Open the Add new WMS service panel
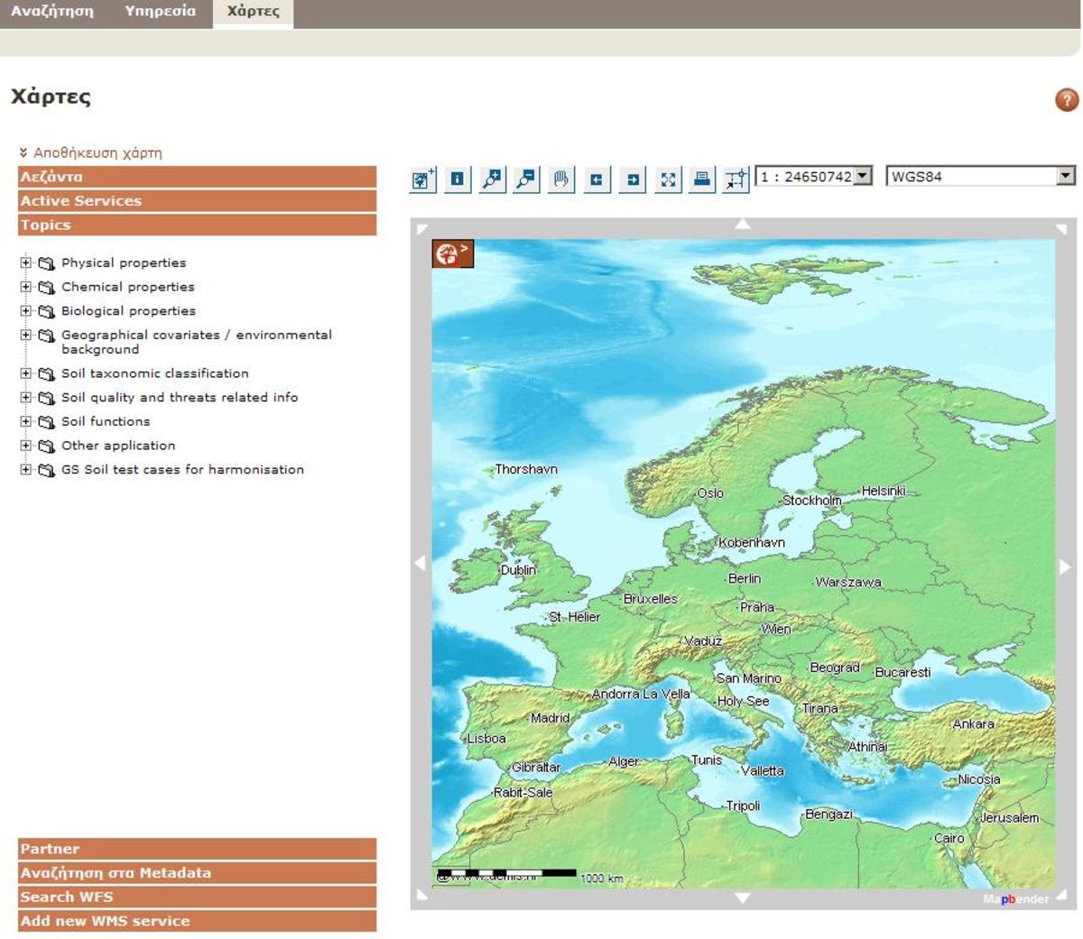Viewport: 1083px width, 939px height. click(x=197, y=921)
